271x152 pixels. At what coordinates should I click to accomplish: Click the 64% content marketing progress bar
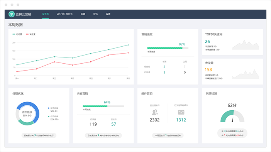pos(103,106)
